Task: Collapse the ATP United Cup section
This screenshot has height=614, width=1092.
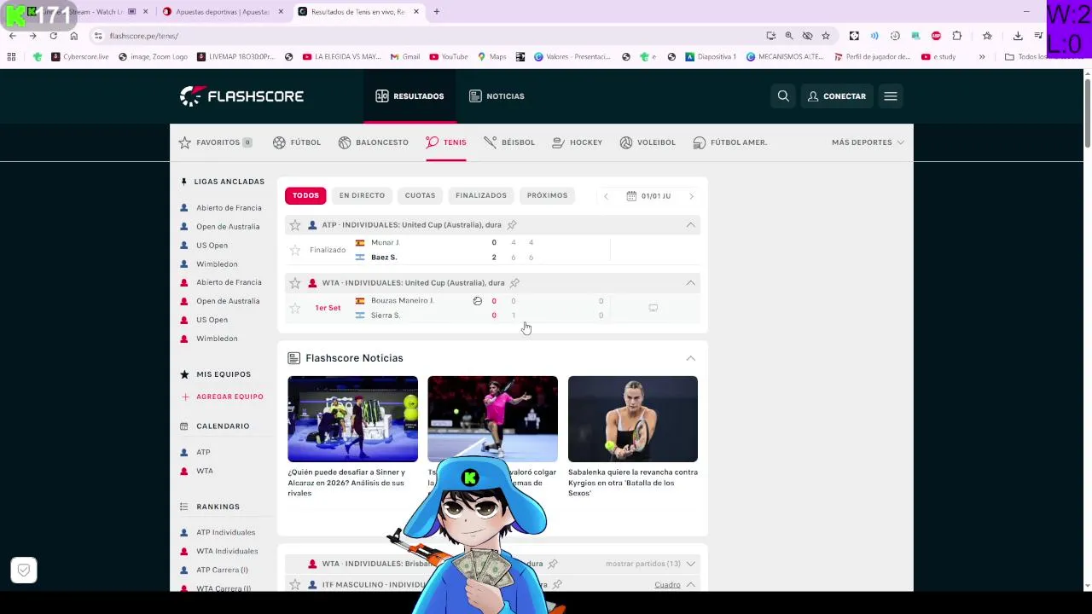Action: point(690,225)
